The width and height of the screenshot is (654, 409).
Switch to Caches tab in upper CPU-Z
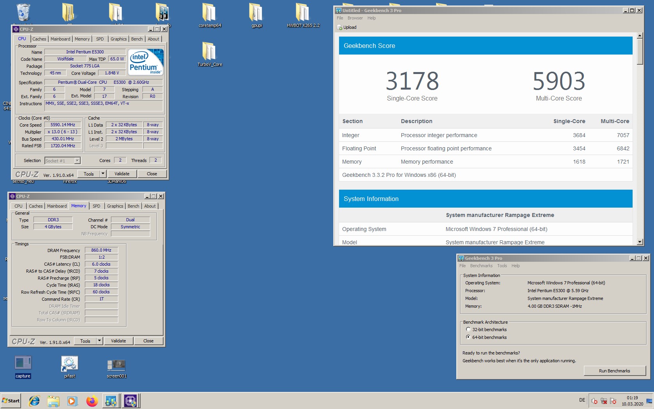pyautogui.click(x=39, y=39)
